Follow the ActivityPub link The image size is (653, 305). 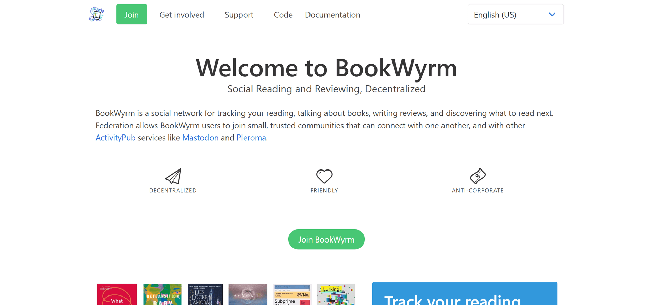(116, 138)
